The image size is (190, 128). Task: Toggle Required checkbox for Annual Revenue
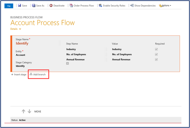(x=156, y=59)
